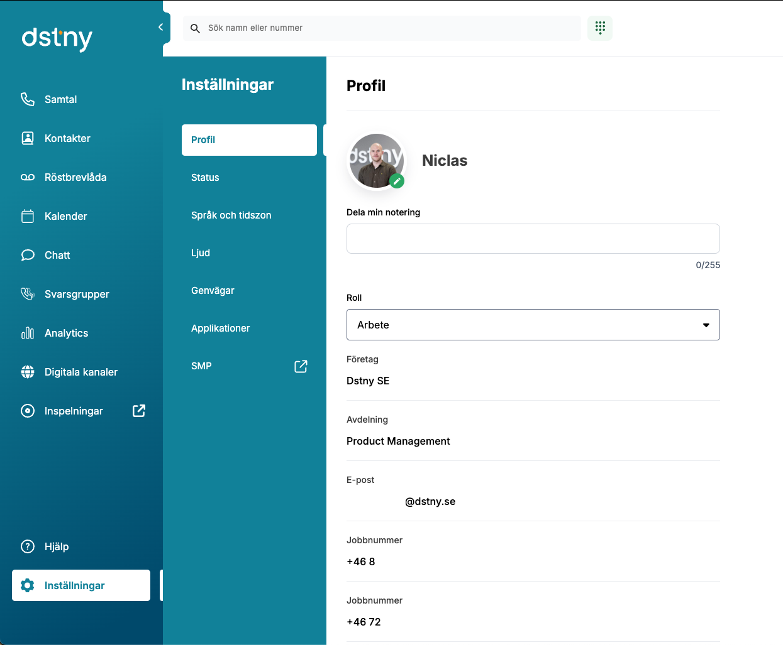Click external link icon next to SMP
Screen dimensions: 783x645
click(x=301, y=366)
